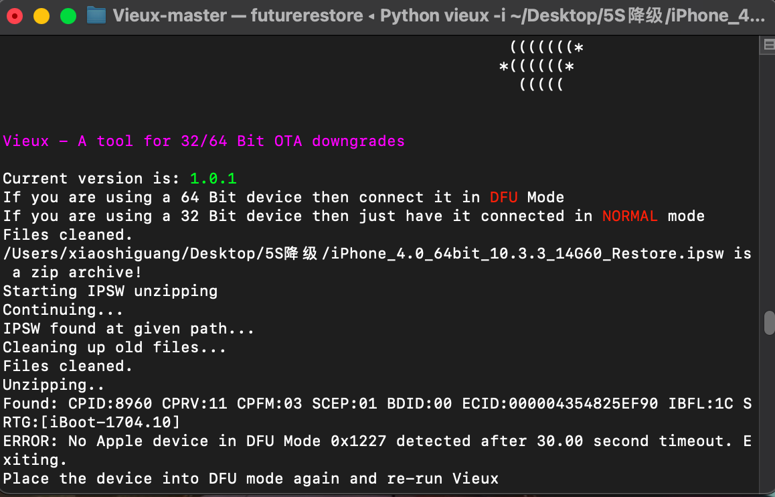Click the window title text
This screenshot has width=775, height=497.
438,15
